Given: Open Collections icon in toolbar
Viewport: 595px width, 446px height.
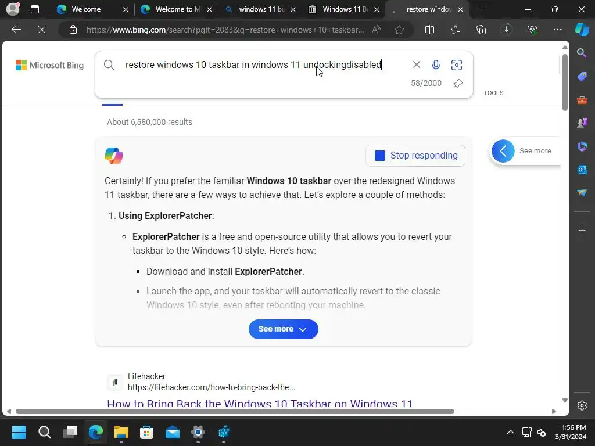Looking at the screenshot, I should pyautogui.click(x=481, y=30).
